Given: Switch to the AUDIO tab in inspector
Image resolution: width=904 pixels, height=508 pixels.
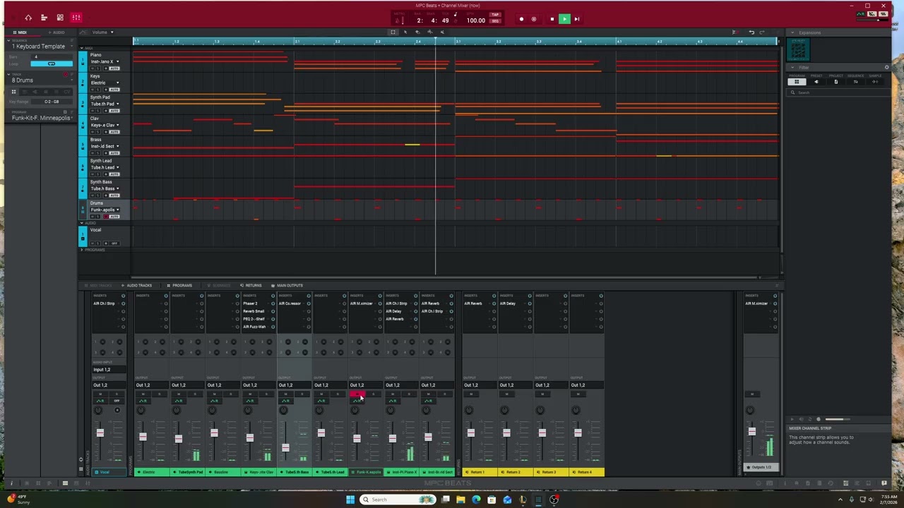Looking at the screenshot, I should coord(56,32).
